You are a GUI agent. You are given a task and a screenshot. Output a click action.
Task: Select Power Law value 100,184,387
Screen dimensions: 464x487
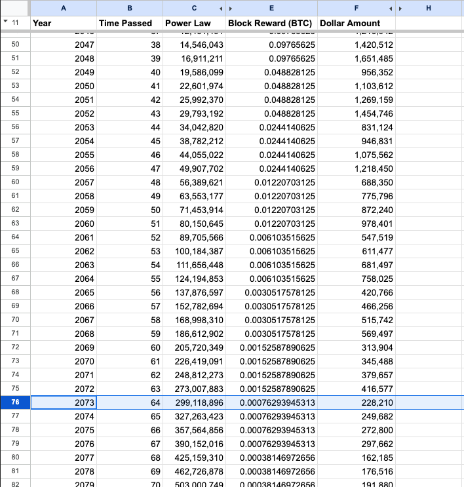click(x=194, y=251)
